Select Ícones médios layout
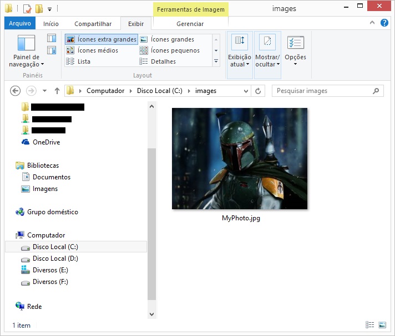 pyautogui.click(x=92, y=50)
